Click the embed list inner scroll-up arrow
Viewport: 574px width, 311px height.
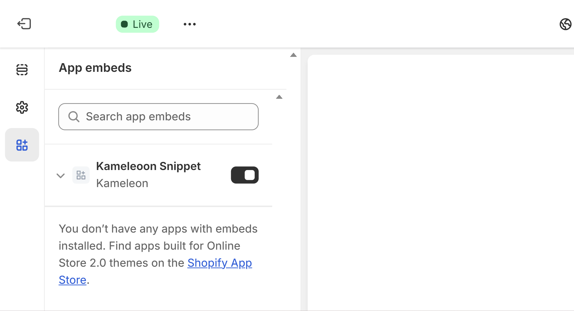[x=279, y=97]
